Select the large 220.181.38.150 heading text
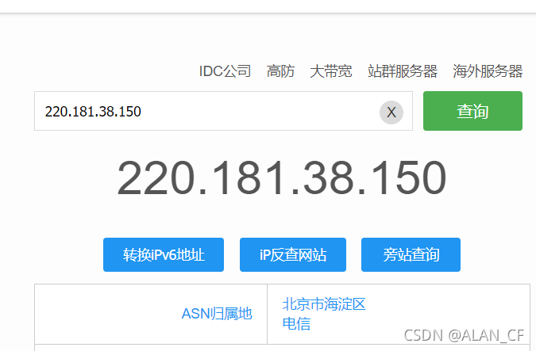Image resolution: width=536 pixels, height=351 pixels. point(282,178)
